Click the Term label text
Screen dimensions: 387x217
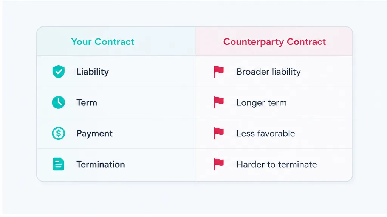(x=87, y=102)
